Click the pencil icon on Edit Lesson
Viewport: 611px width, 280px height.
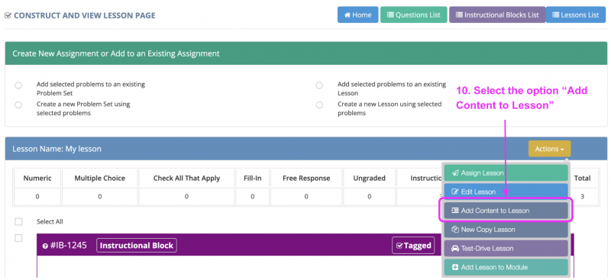click(x=454, y=191)
